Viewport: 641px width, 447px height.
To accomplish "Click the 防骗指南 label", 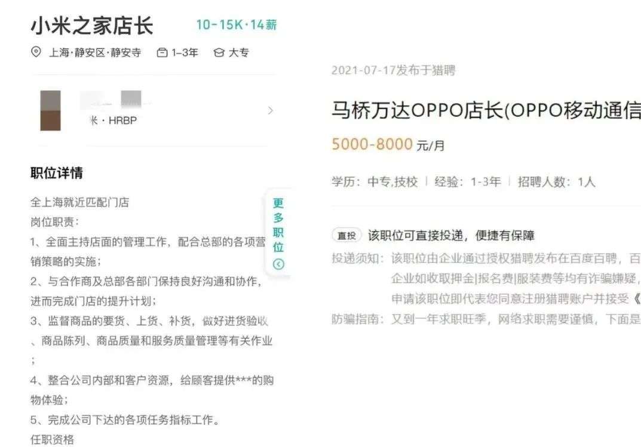I will (x=358, y=319).
